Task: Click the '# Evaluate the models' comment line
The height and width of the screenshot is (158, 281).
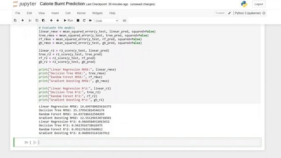Action: tap(57, 28)
